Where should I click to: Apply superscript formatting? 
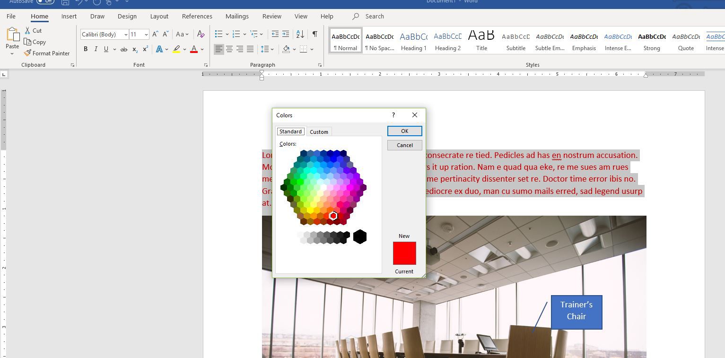coord(145,49)
